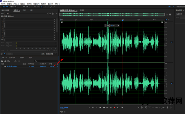Open effect slot 3 arrow menu
Image resolution: width=185 pixels, height=114 pixels.
(55, 24)
